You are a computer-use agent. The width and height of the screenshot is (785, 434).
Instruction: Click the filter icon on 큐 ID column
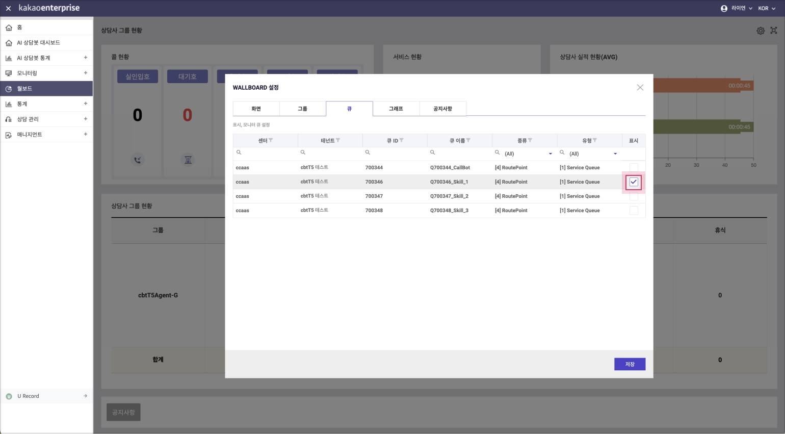pos(402,140)
